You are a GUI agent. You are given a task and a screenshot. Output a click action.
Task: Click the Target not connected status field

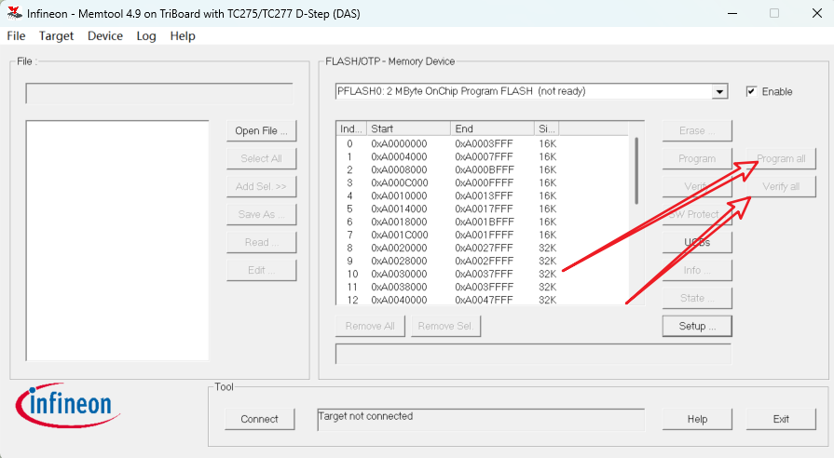click(481, 419)
